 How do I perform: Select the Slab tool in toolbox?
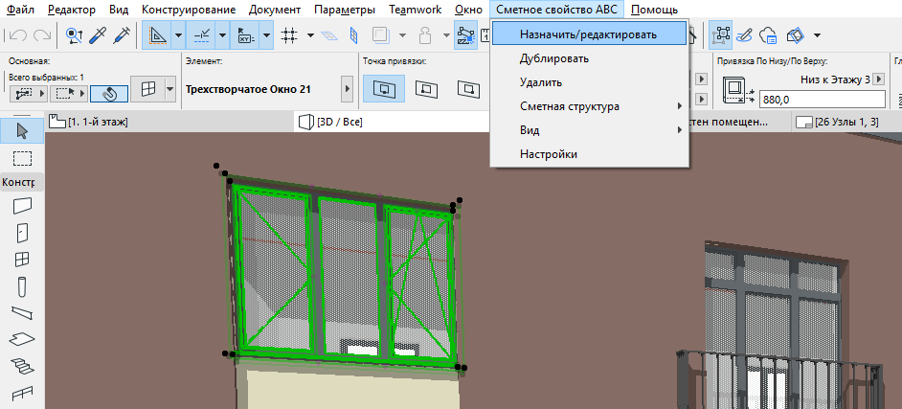coord(22,339)
